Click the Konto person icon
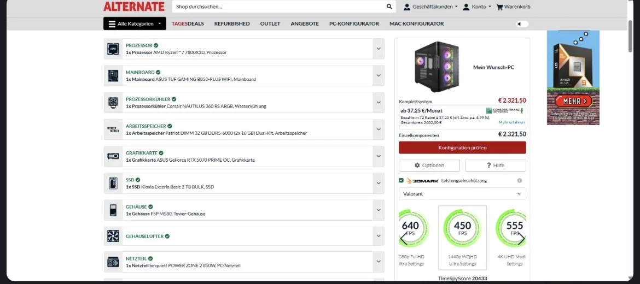The height and width of the screenshot is (284, 640). pos(466,7)
